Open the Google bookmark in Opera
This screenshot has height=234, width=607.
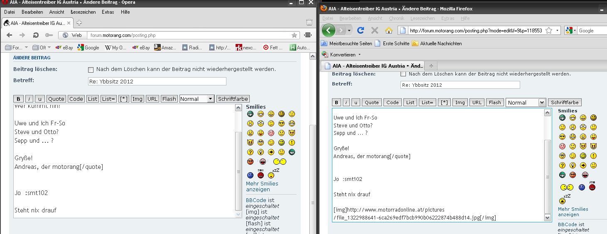[88, 47]
